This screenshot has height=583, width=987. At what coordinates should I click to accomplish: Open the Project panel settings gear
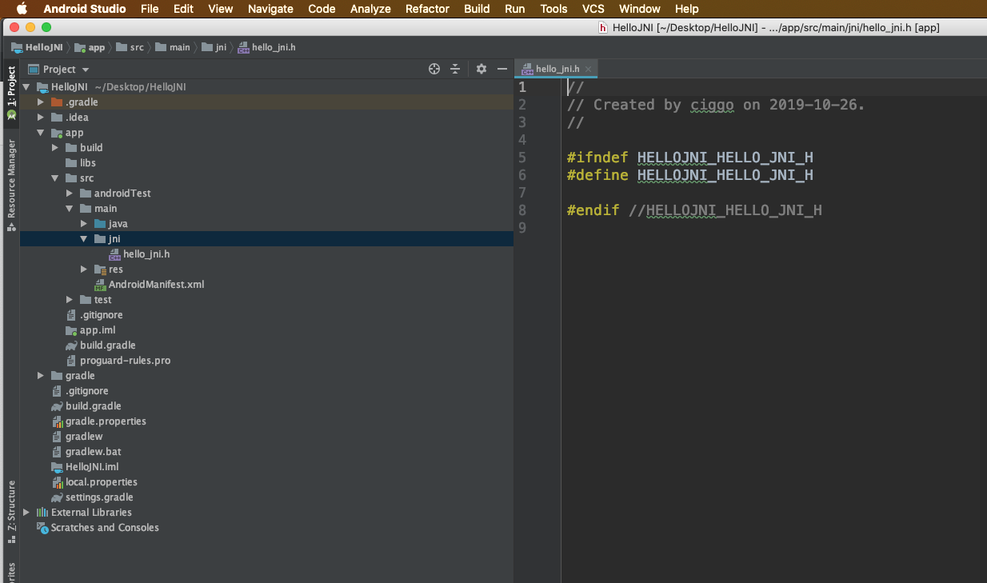482,69
